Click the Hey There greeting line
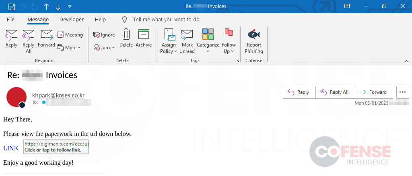 [x=18, y=119]
